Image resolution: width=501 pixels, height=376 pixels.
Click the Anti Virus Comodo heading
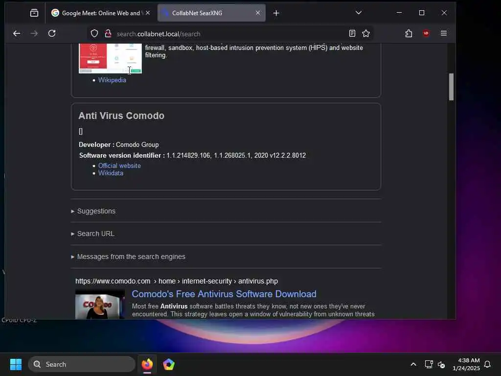121,116
